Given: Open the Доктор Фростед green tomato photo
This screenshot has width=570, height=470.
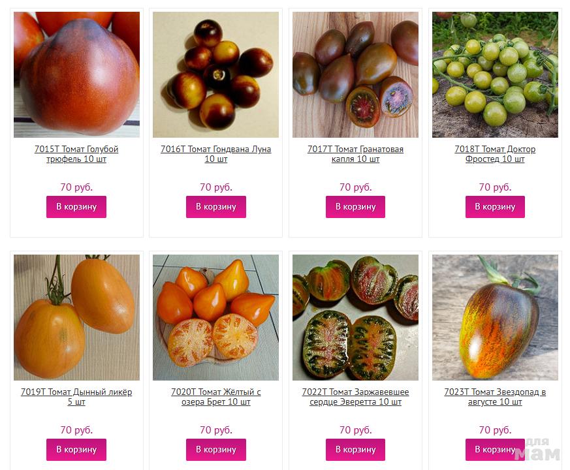Looking at the screenshot, I should point(495,74).
